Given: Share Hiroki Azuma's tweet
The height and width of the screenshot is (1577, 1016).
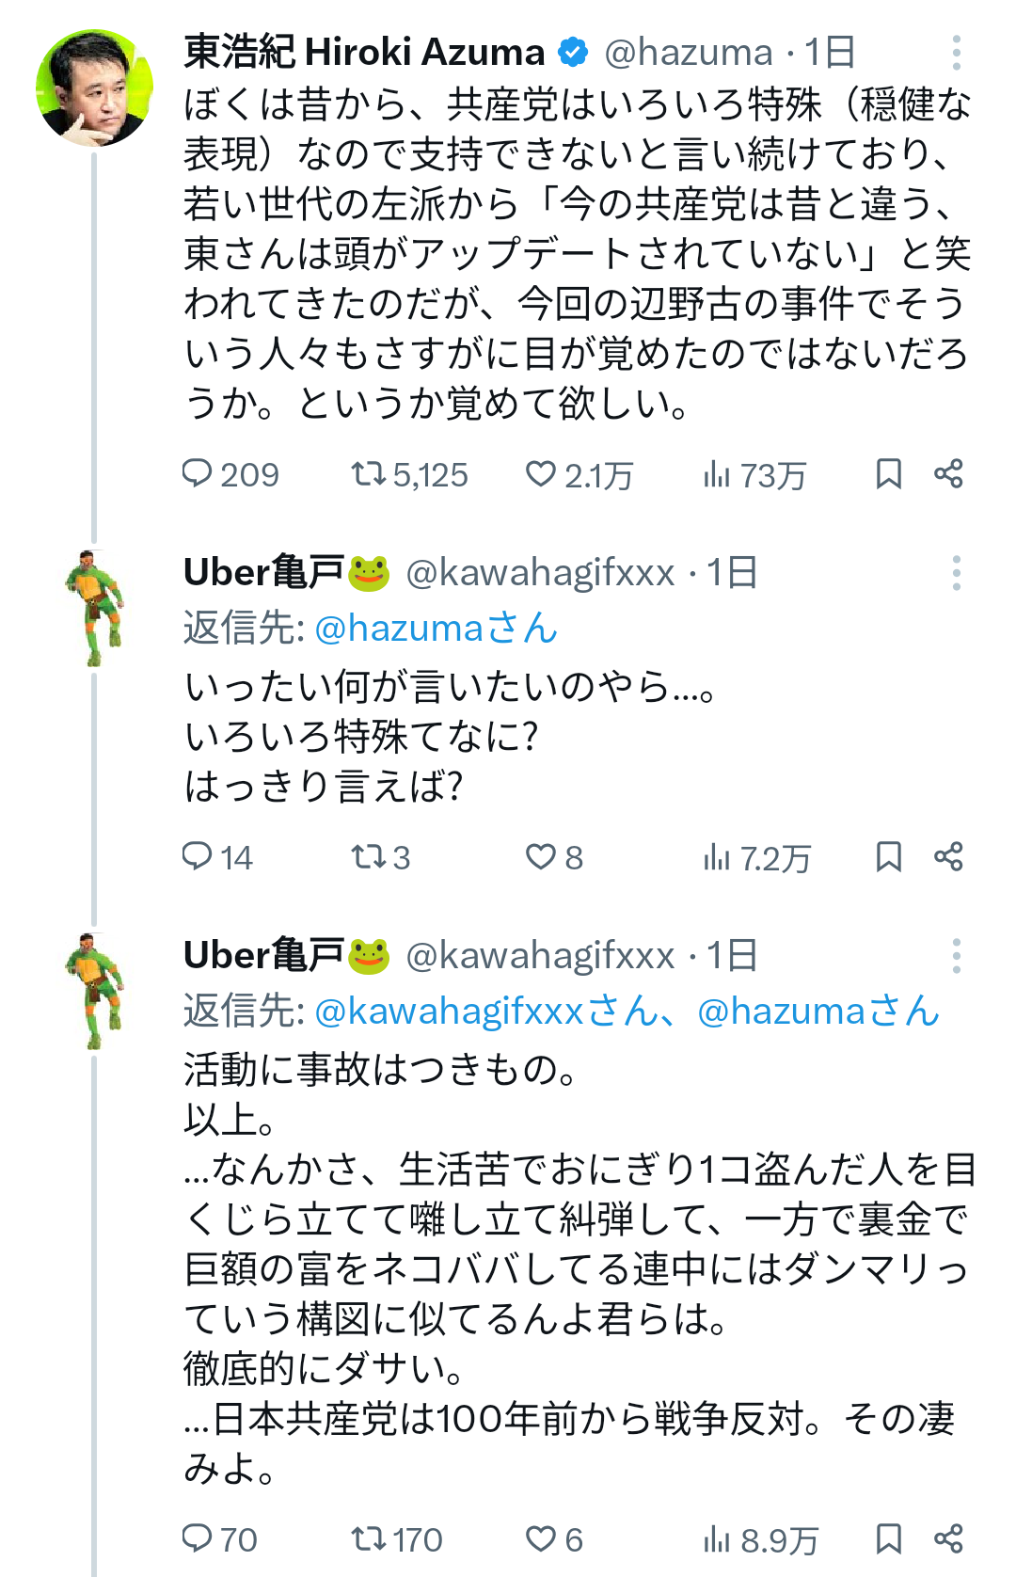Looking at the screenshot, I should point(948,473).
